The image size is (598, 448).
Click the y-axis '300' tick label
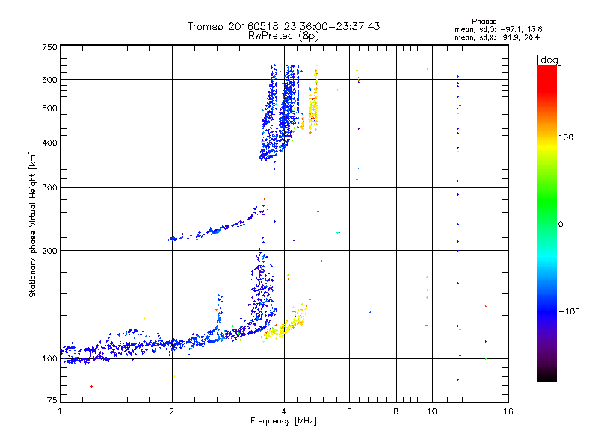coord(50,187)
